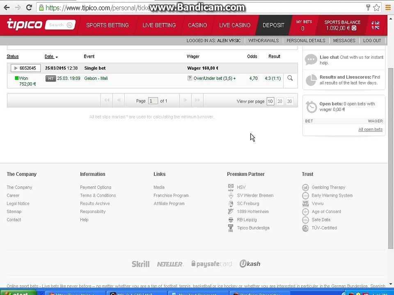Click the NETELLER logo
Image resolution: width=394 pixels, height=295 pixels.
(x=170, y=264)
